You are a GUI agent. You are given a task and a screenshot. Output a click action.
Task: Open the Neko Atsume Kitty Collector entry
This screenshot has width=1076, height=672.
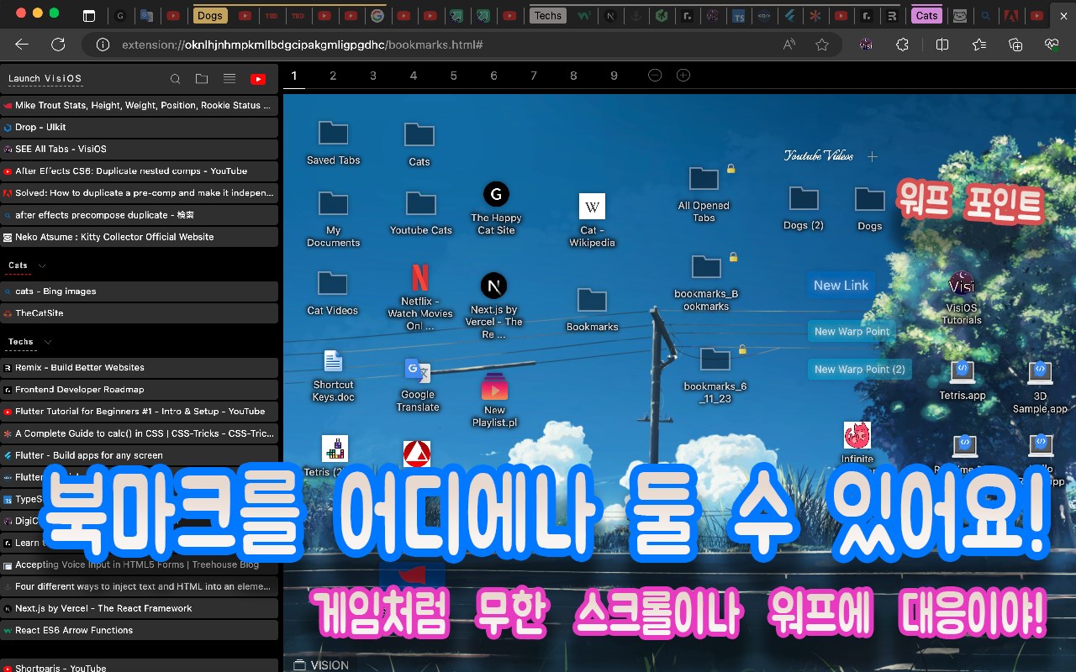(x=139, y=237)
